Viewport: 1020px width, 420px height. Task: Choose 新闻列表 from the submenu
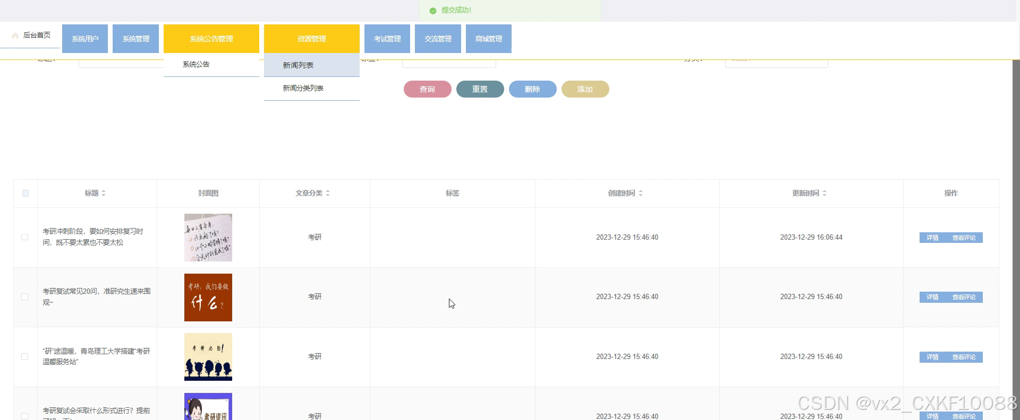click(312, 65)
